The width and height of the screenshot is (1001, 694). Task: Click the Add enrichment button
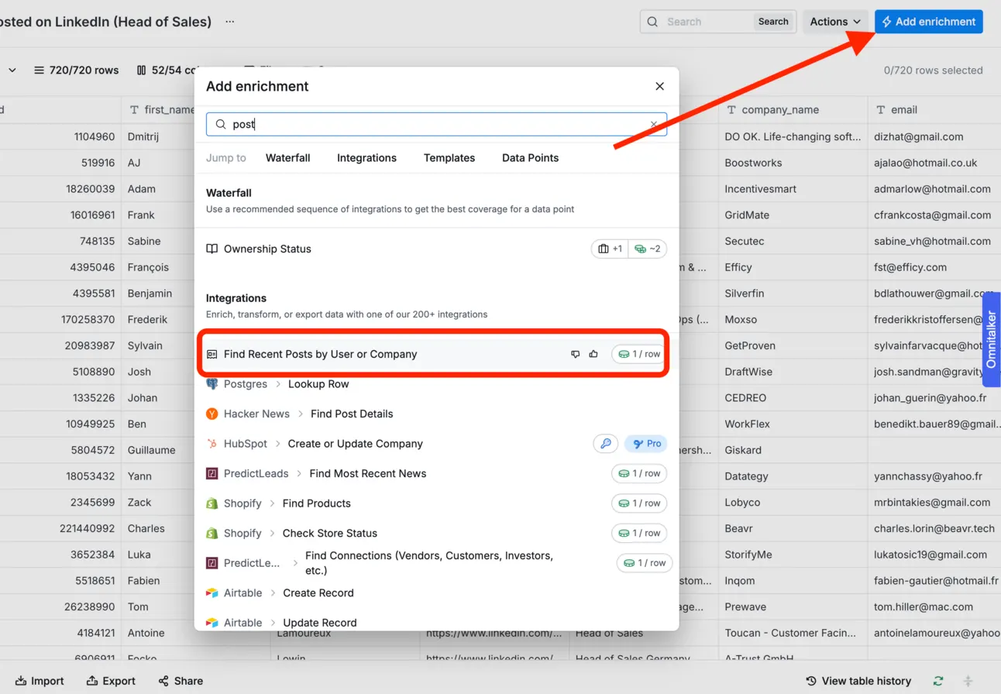[928, 22]
